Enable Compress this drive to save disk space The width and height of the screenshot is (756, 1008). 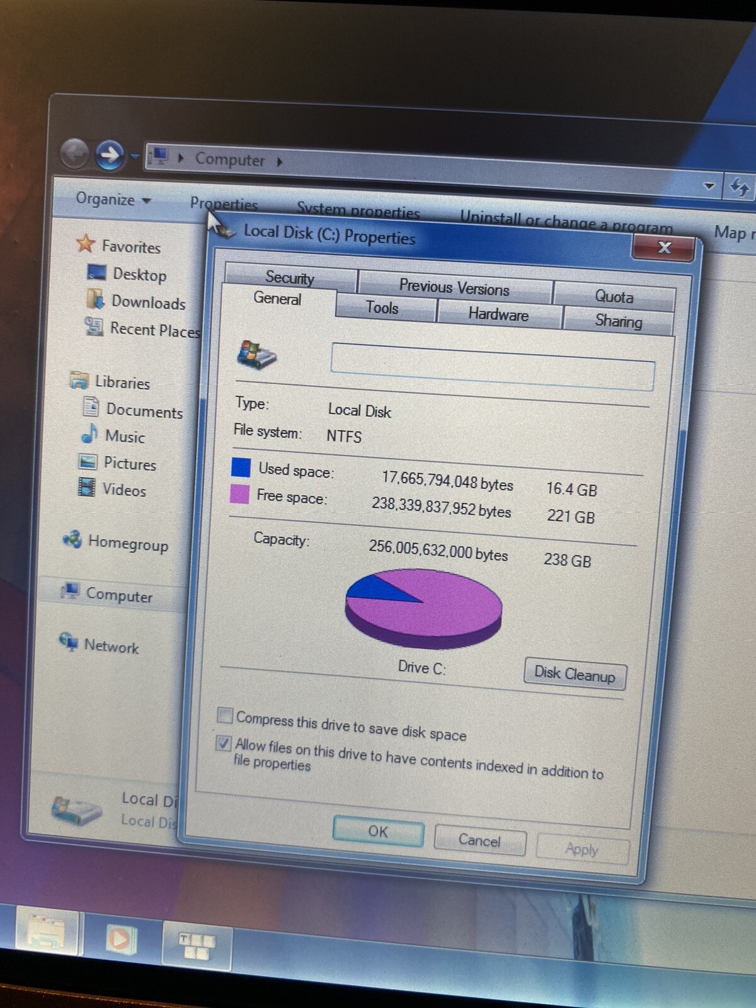click(225, 715)
